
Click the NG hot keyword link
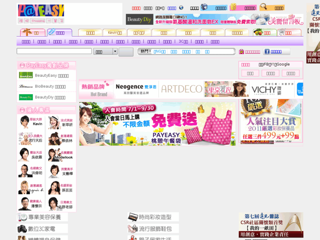pos(160,52)
